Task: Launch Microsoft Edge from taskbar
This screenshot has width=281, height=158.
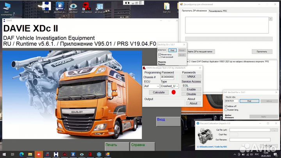Action: tap(21, 154)
